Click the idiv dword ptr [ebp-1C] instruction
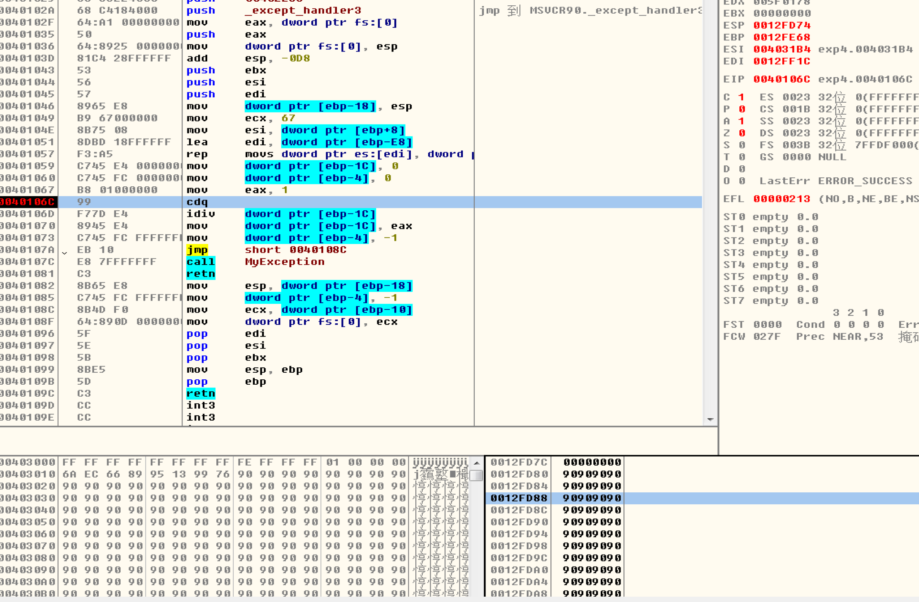This screenshot has height=602, width=919. (x=281, y=214)
